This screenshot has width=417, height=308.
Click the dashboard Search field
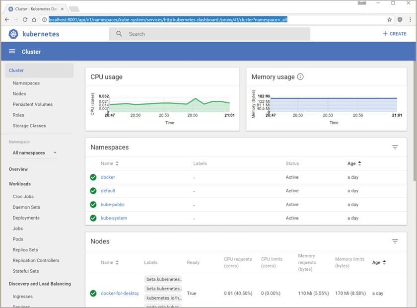[x=209, y=34]
